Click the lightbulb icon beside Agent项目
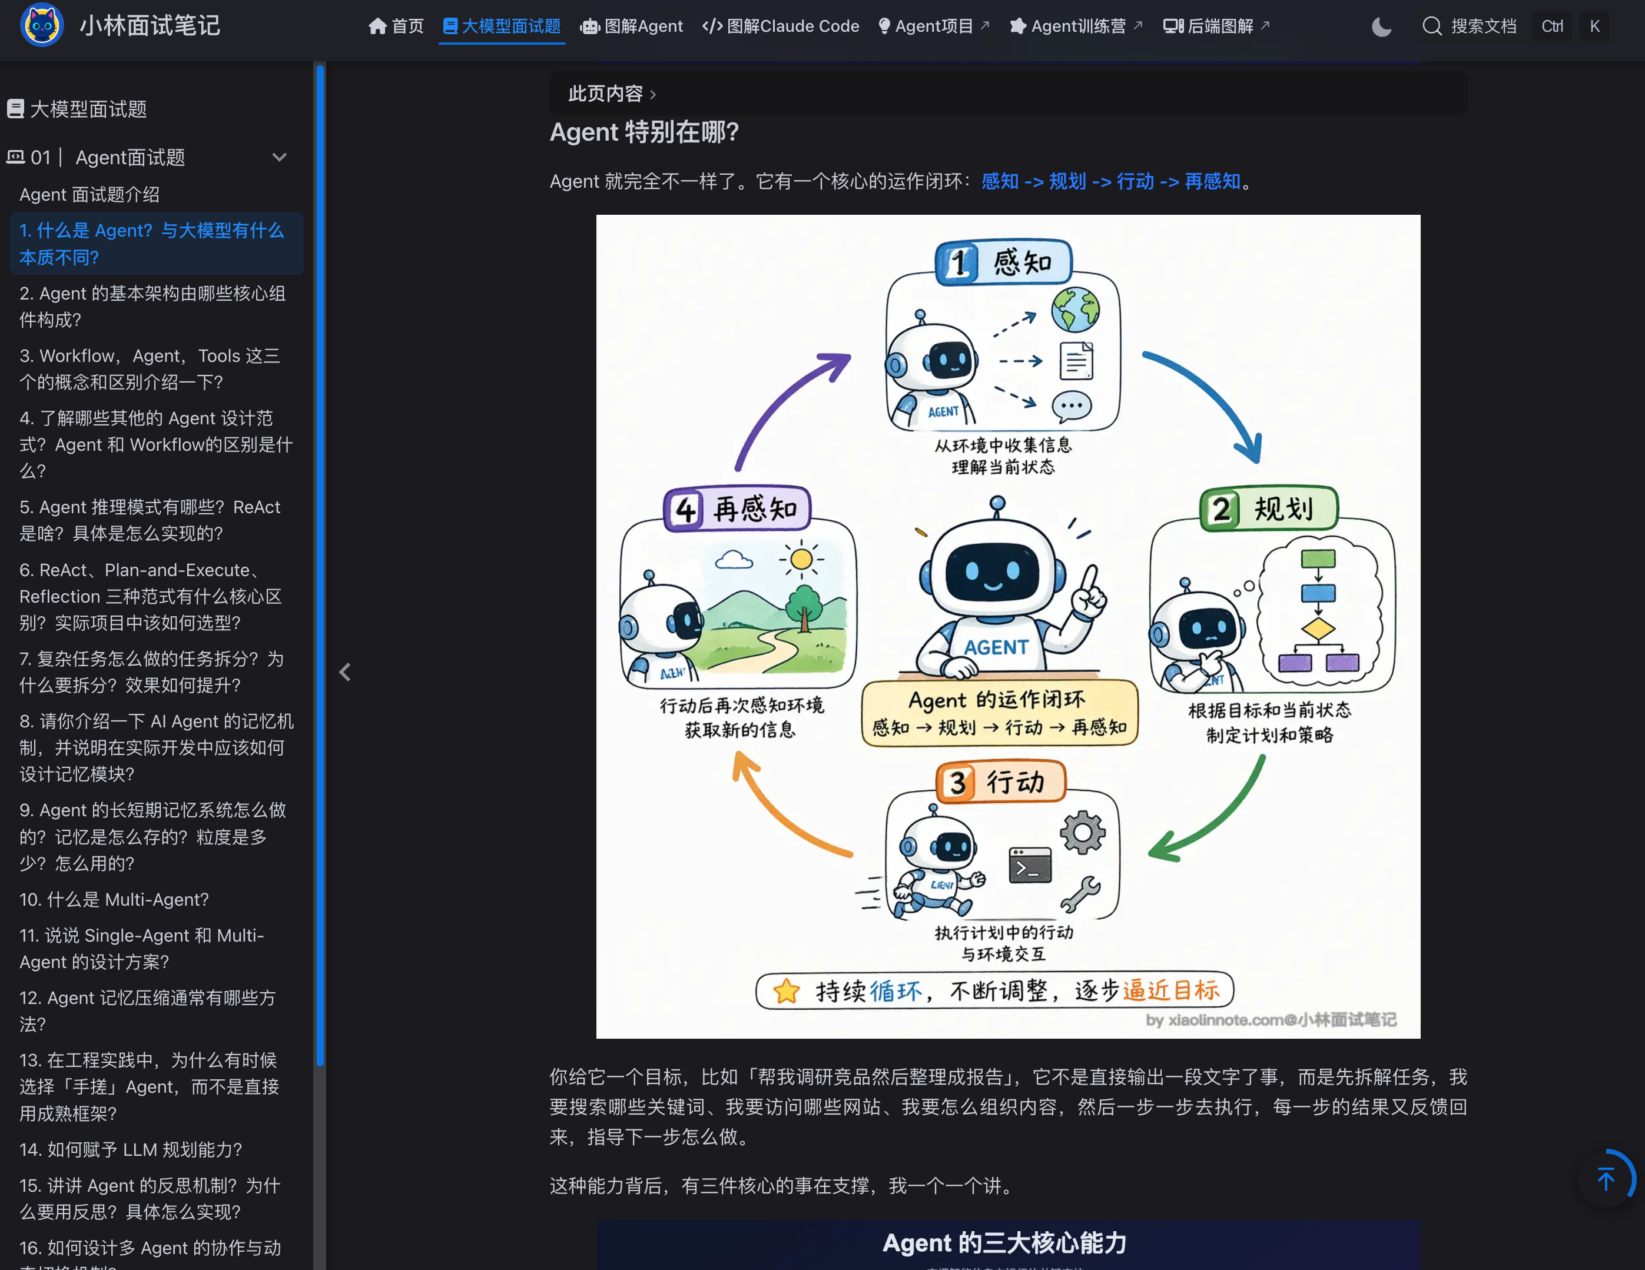 click(x=884, y=26)
